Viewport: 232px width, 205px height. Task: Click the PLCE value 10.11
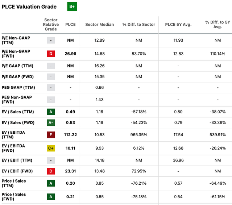point(70,148)
